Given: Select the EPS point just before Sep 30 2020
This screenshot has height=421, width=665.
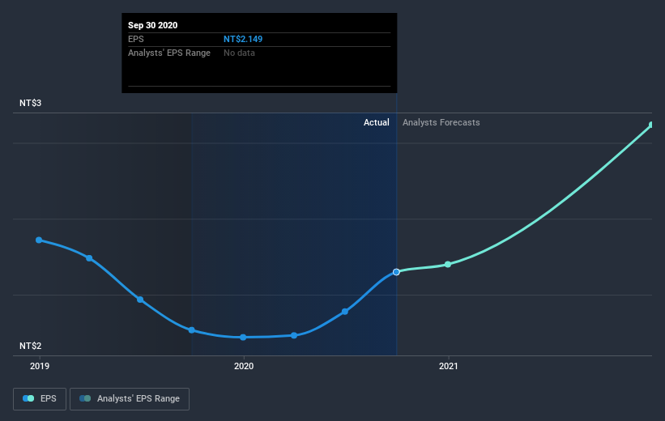Looking at the screenshot, I should click(345, 312).
